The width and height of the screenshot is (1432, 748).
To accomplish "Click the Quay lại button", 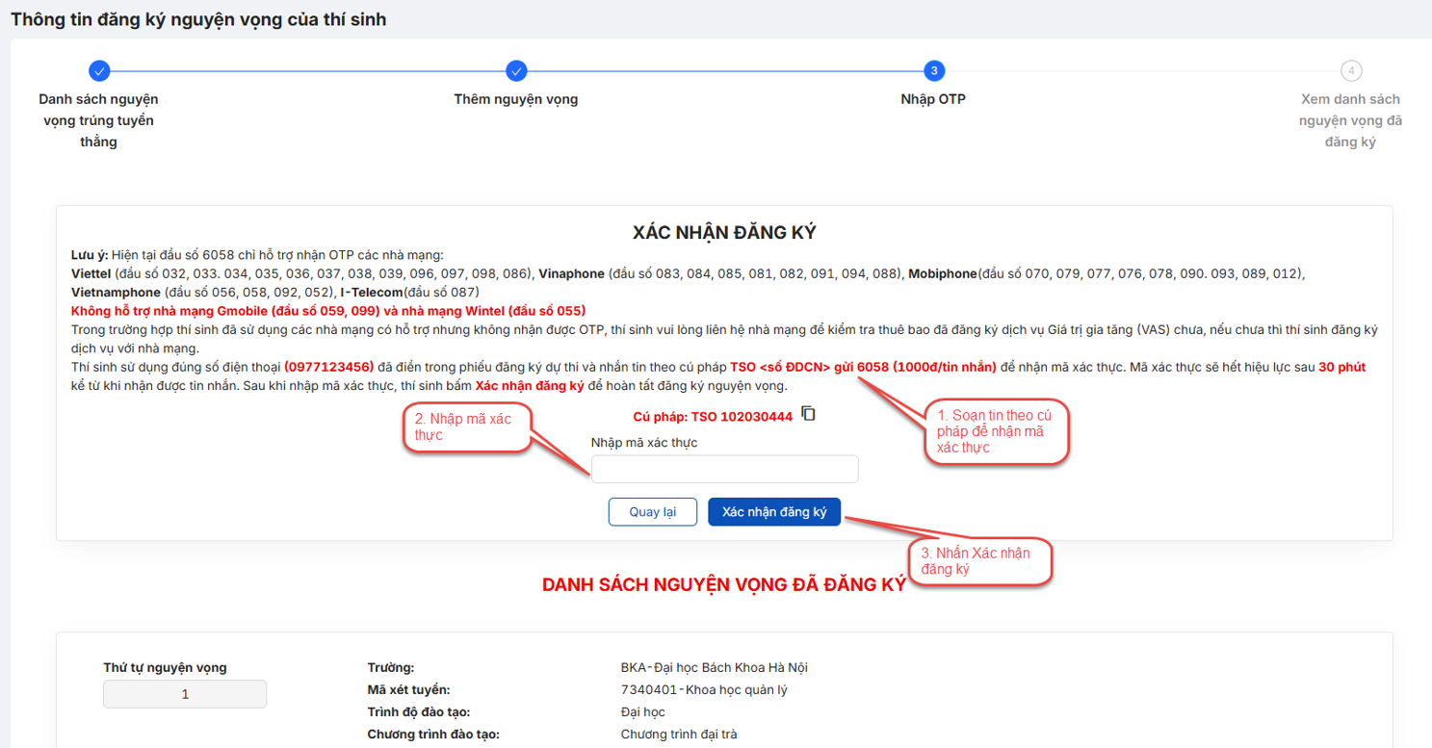I will click(653, 512).
